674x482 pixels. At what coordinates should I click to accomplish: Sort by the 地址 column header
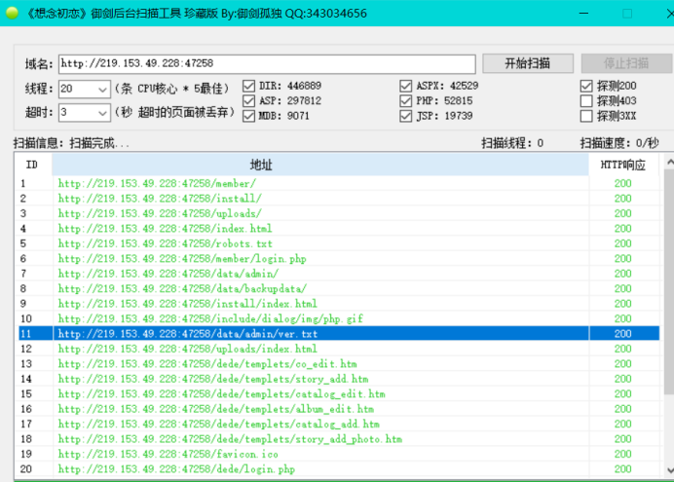pos(320,165)
